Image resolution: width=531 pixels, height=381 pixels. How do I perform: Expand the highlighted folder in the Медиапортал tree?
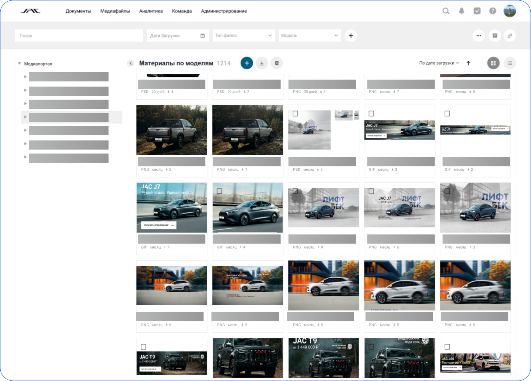click(25, 117)
